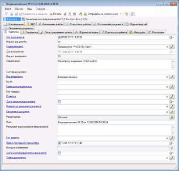Click Сохранить и закрыть in the toolbar
The image size is (179, 171).
34,14
